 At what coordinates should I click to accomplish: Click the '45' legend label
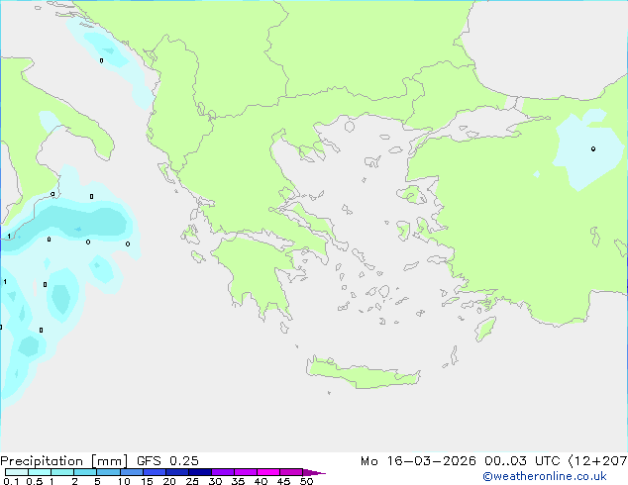(283, 481)
